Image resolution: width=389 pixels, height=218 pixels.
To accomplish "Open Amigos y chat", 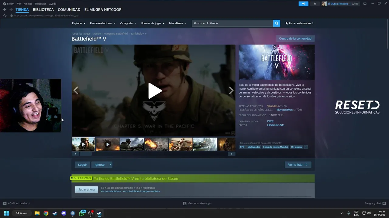I will pyautogui.click(x=375, y=203).
